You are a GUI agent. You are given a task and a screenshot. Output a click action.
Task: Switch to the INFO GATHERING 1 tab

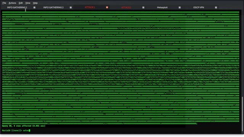[x=17, y=7]
